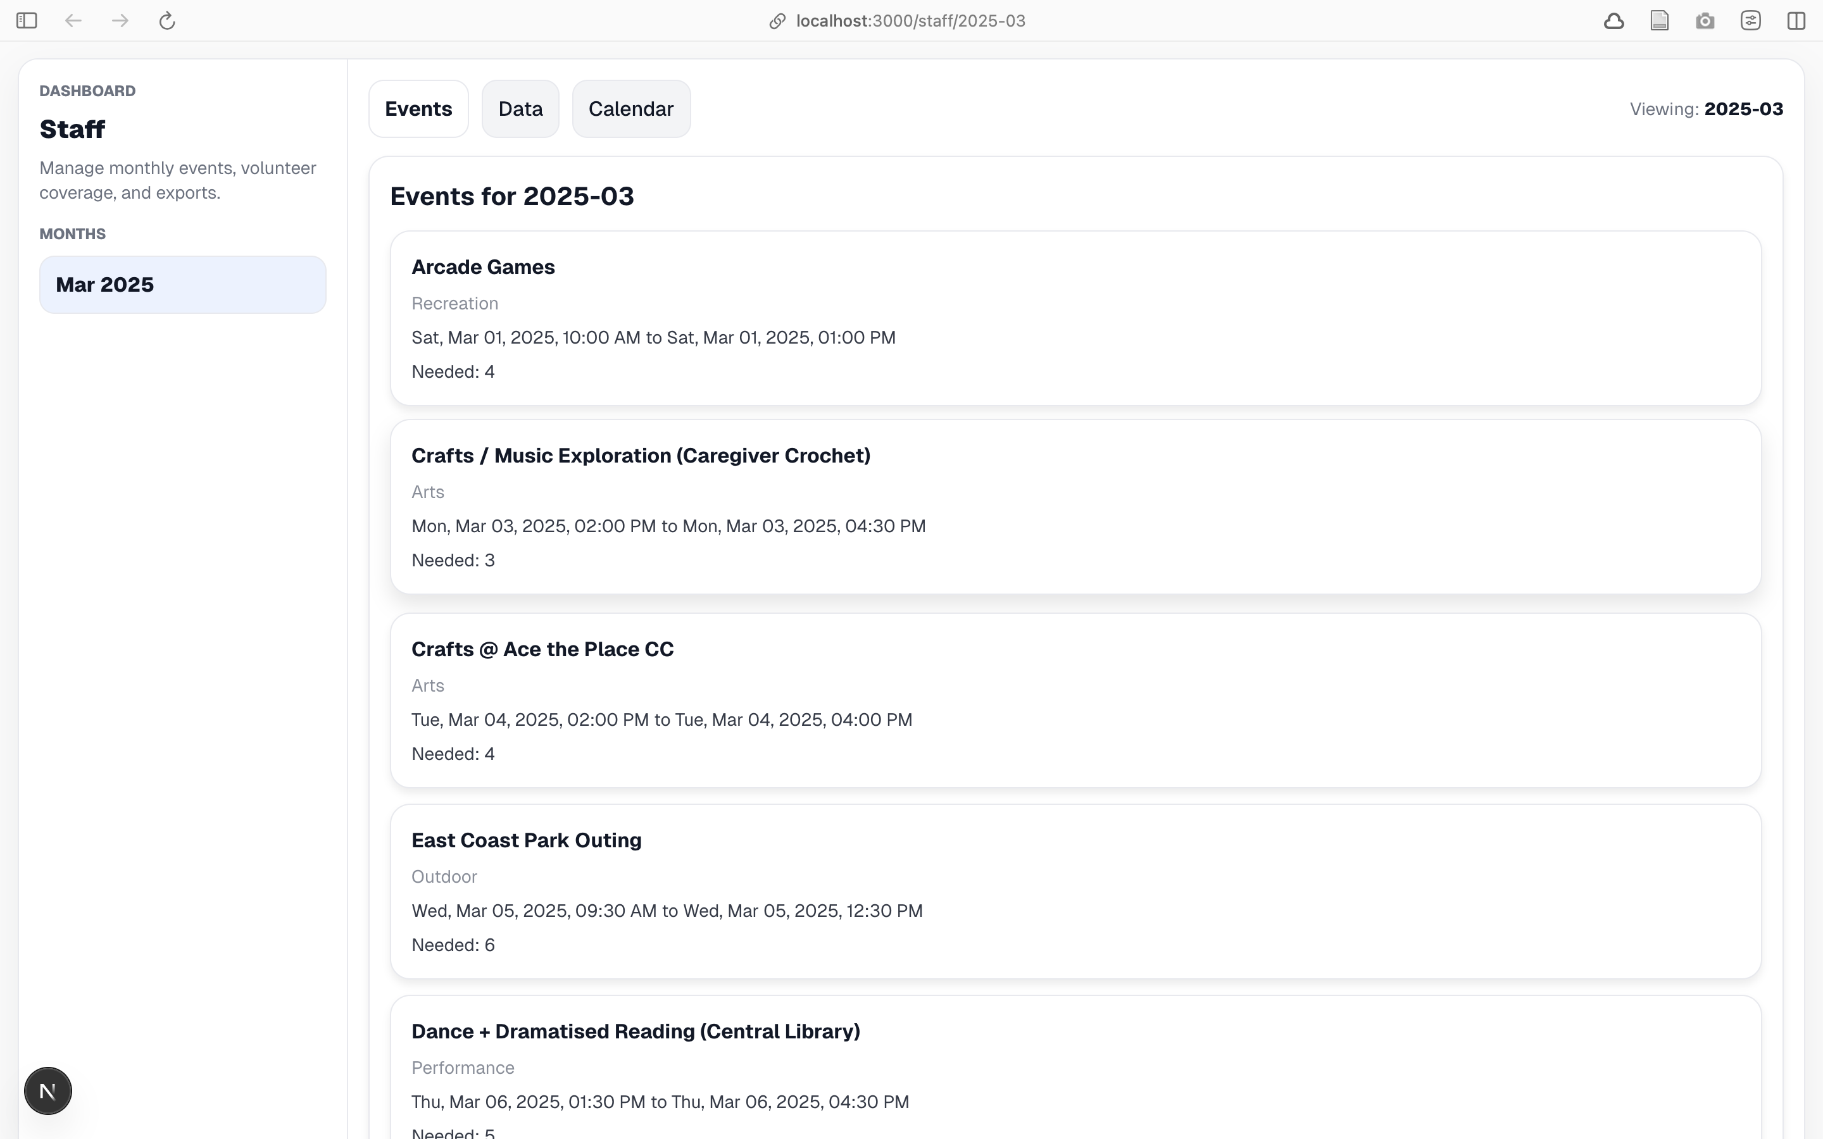Open Dance + Dramatised Reading event
Image resolution: width=1823 pixels, height=1139 pixels.
pyautogui.click(x=1075, y=1069)
